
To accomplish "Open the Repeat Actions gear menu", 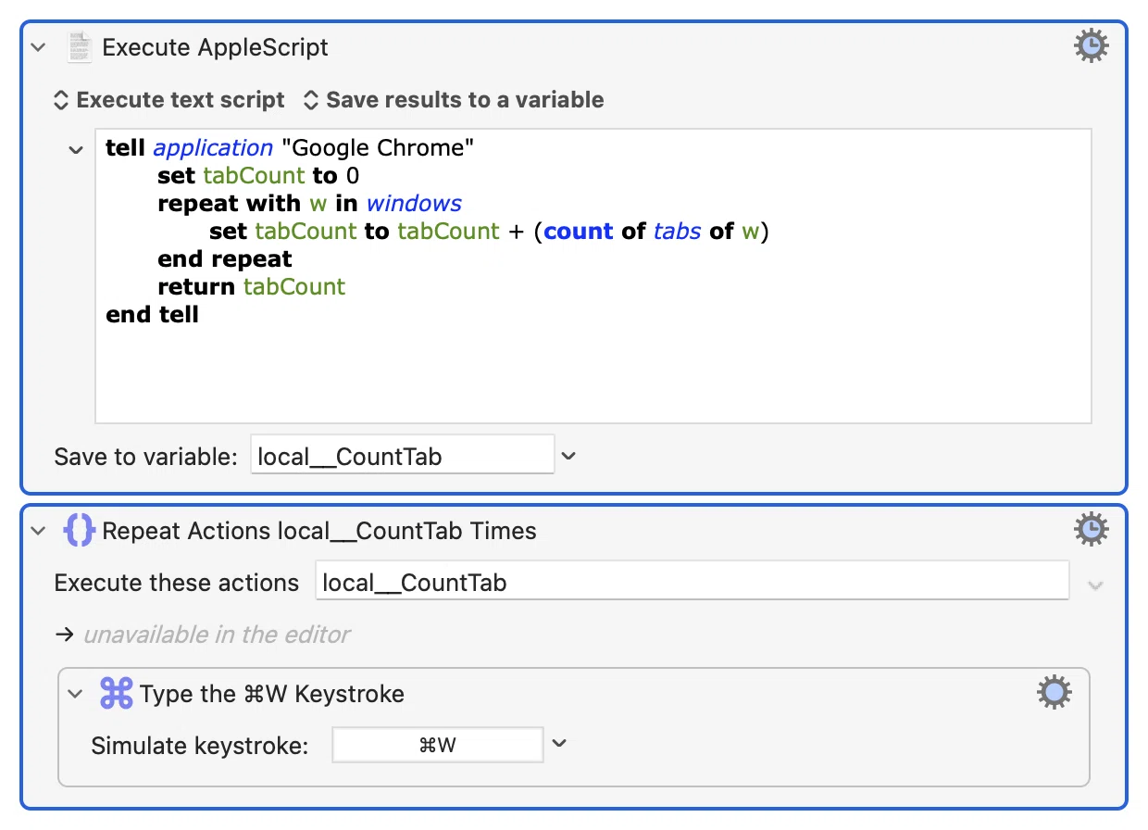I will pos(1092,530).
